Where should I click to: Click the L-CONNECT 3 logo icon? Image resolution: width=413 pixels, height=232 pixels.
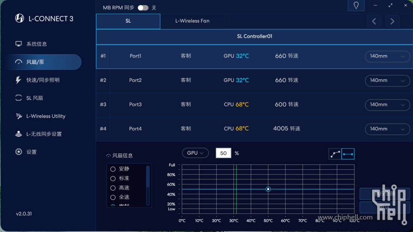19,18
